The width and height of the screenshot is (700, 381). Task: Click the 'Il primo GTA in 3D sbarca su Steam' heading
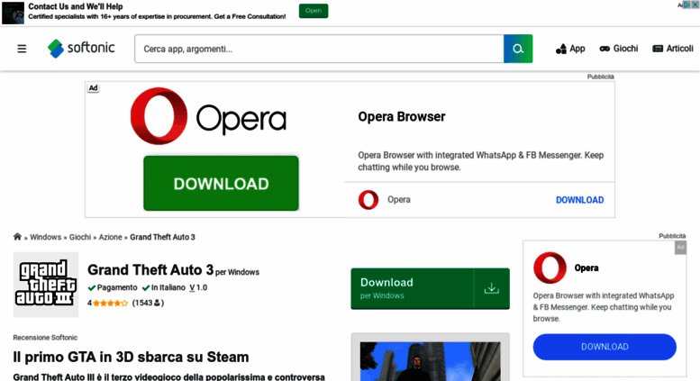(x=131, y=357)
